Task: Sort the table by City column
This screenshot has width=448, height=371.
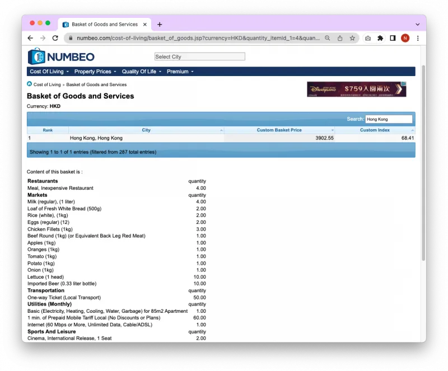Action: point(146,130)
